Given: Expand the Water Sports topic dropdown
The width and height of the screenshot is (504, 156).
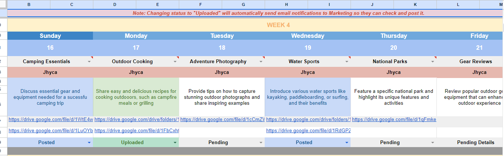Looking at the screenshot, I should 347,62.
